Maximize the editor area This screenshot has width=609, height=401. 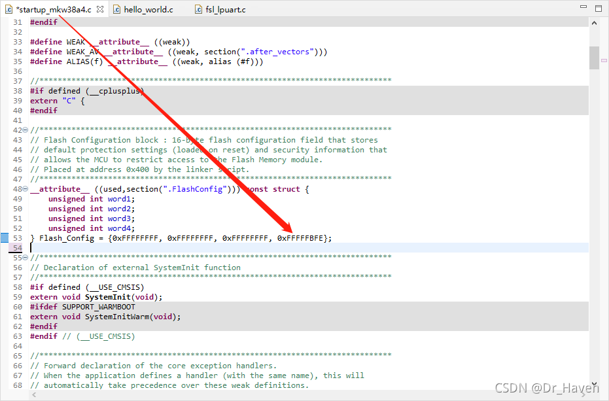coord(599,8)
